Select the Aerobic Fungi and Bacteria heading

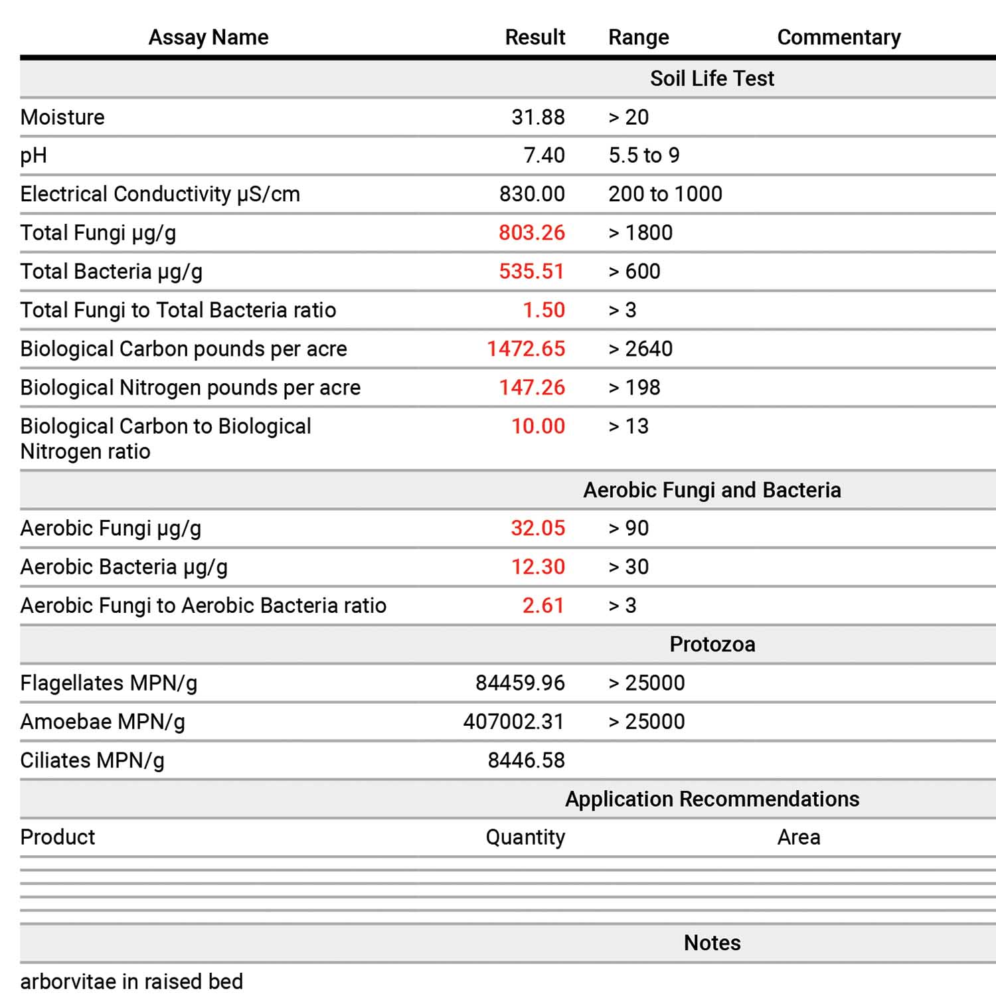coord(712,490)
